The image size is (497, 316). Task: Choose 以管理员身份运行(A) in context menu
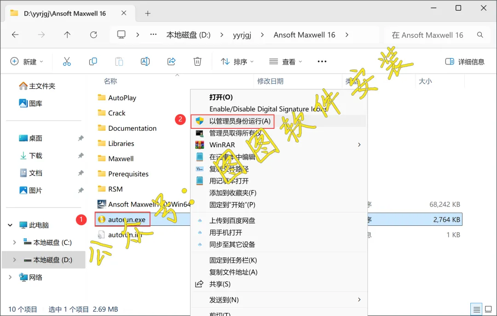279,121
